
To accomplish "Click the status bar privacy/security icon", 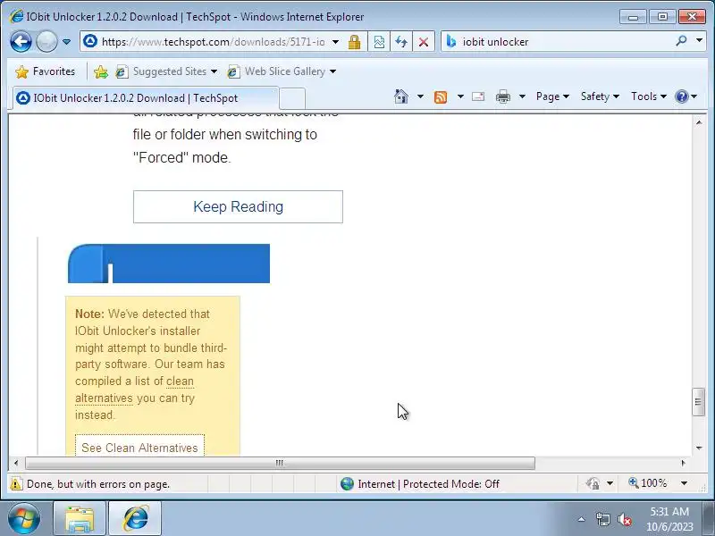I will (593, 483).
